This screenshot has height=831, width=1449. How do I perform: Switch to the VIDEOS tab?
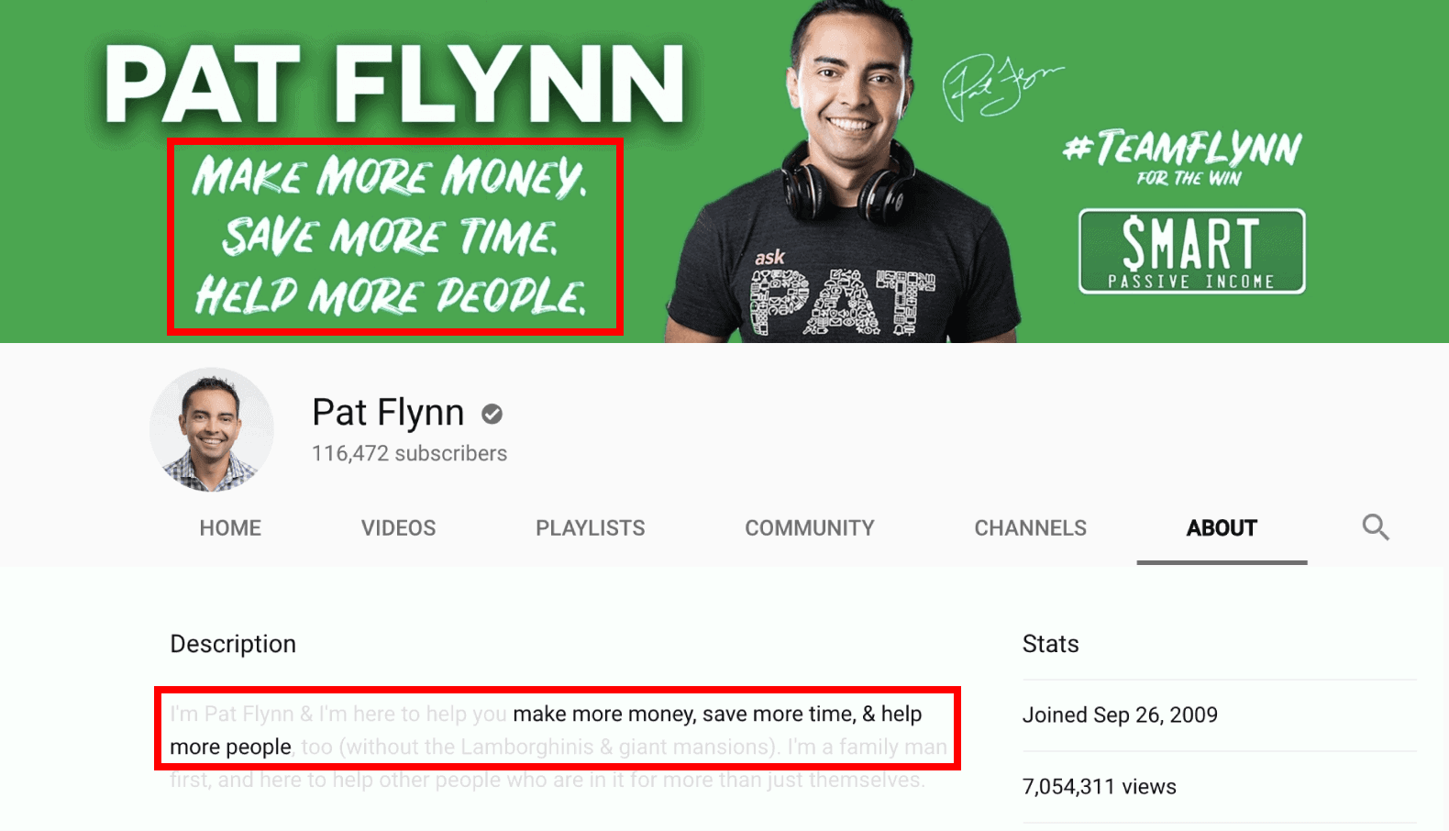tap(398, 528)
